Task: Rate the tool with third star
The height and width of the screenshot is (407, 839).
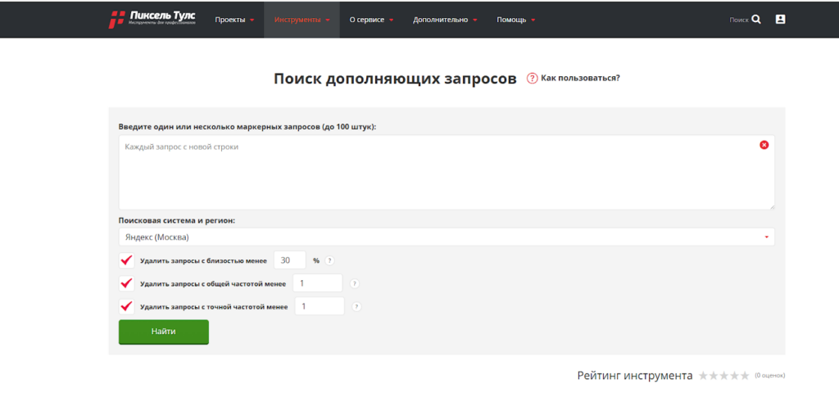Action: point(724,375)
